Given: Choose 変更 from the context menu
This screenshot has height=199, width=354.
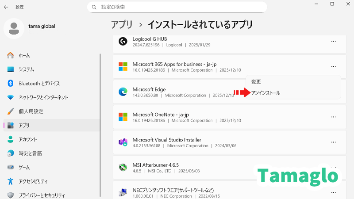Looking at the screenshot, I should coord(256,82).
